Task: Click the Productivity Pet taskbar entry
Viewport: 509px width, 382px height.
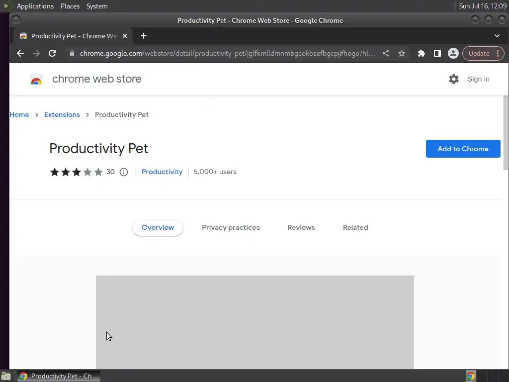Action: click(59, 376)
